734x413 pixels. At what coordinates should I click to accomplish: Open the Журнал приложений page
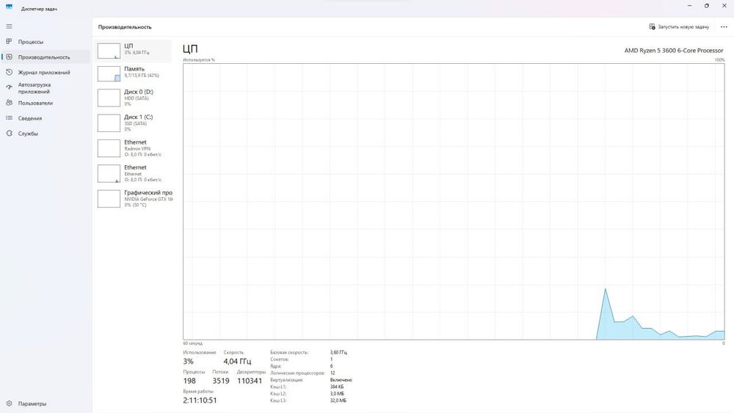pos(45,73)
